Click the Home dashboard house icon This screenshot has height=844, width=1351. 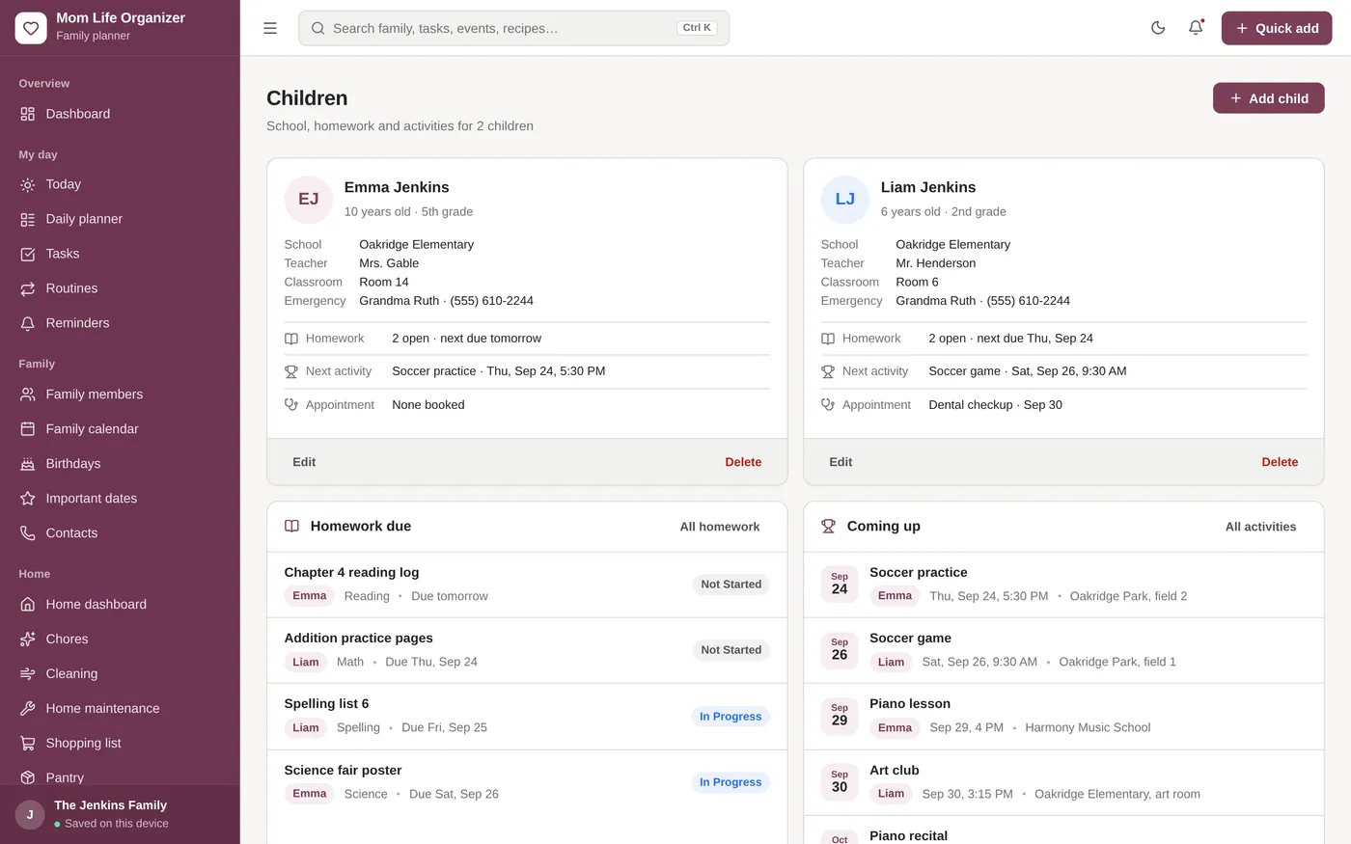(x=28, y=605)
